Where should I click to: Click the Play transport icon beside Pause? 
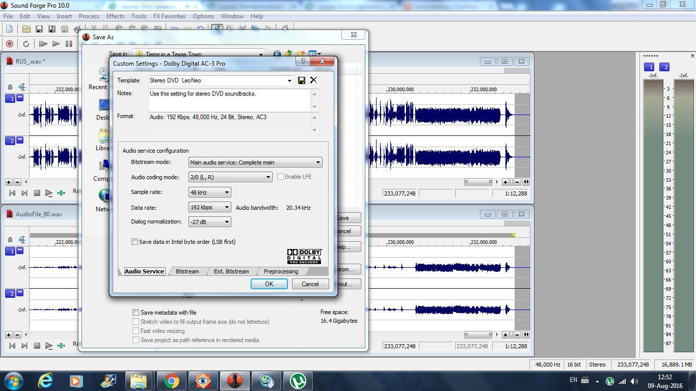(56, 44)
